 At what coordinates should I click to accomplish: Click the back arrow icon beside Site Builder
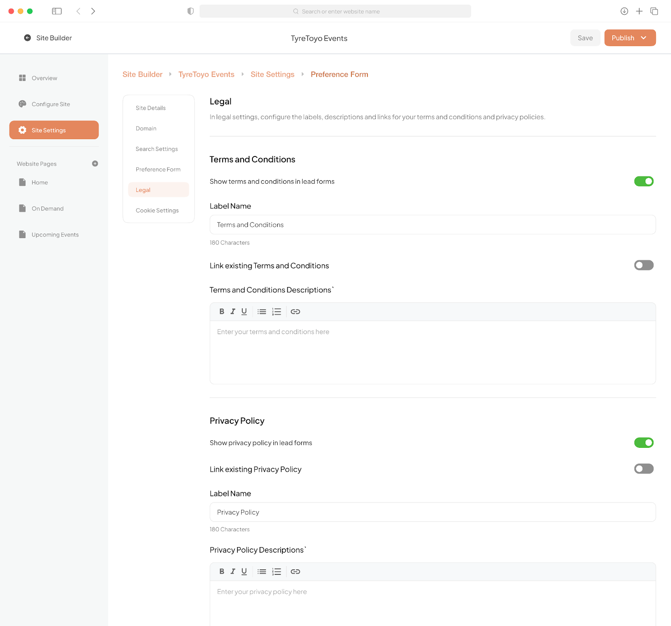click(27, 38)
